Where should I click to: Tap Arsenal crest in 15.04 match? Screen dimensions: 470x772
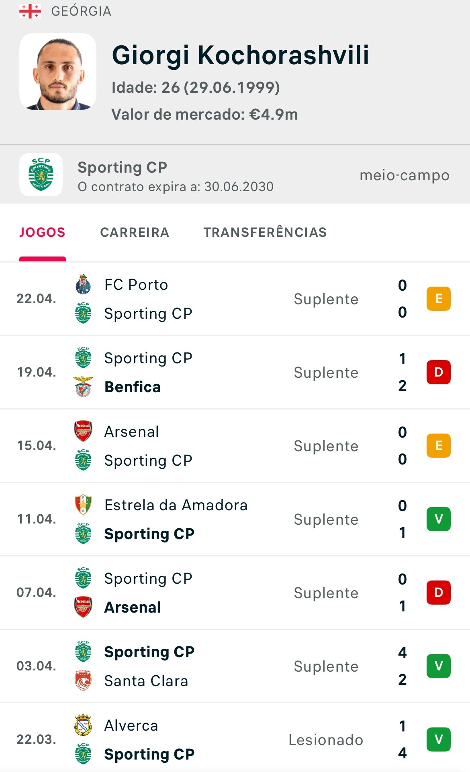click(x=83, y=431)
